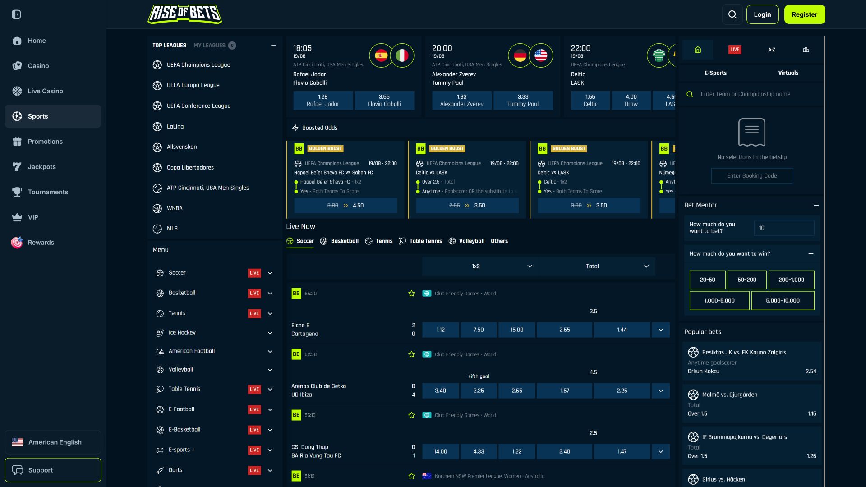Select Rafael Jodar 1.28 odds
The height and width of the screenshot is (487, 866).
pos(323,101)
